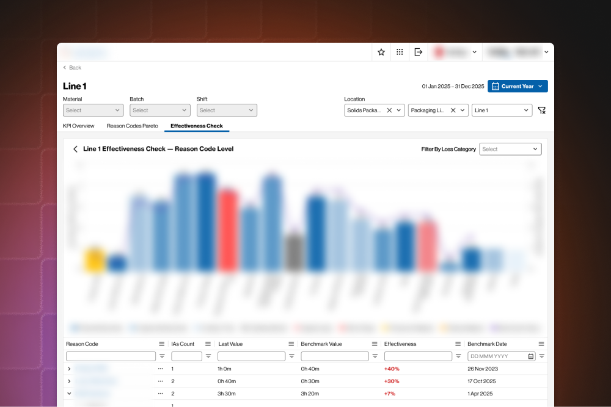Sort by the Last Value column header

click(x=230, y=344)
